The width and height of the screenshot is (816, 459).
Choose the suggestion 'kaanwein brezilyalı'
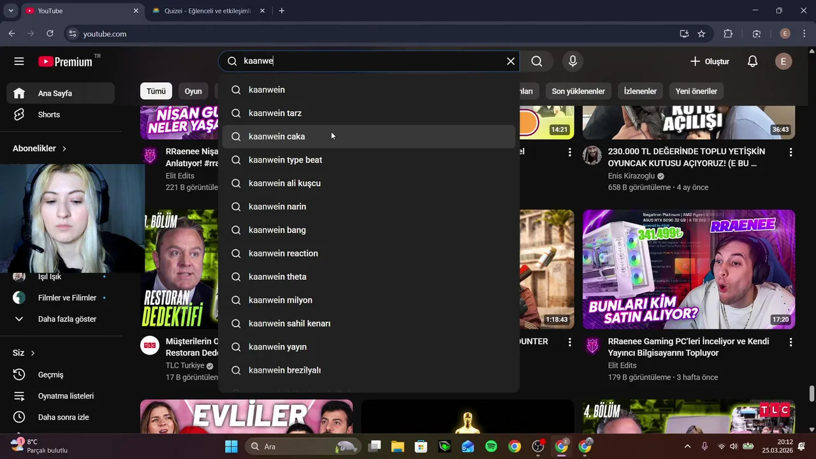pyautogui.click(x=368, y=370)
